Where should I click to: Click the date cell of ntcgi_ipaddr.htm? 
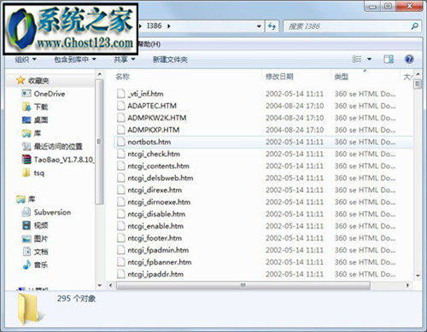(x=295, y=274)
